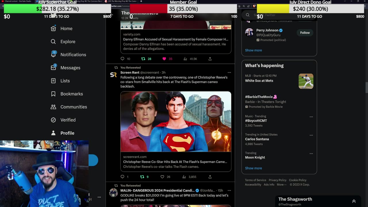The image size is (368, 207).
Task: Open the Messages envelope icon
Action: pyautogui.click(x=53, y=67)
